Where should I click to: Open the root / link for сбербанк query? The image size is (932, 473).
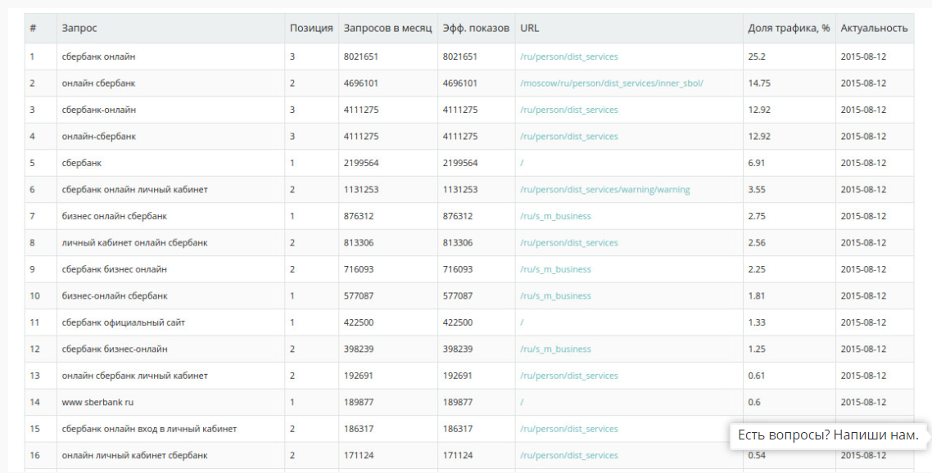coord(522,163)
